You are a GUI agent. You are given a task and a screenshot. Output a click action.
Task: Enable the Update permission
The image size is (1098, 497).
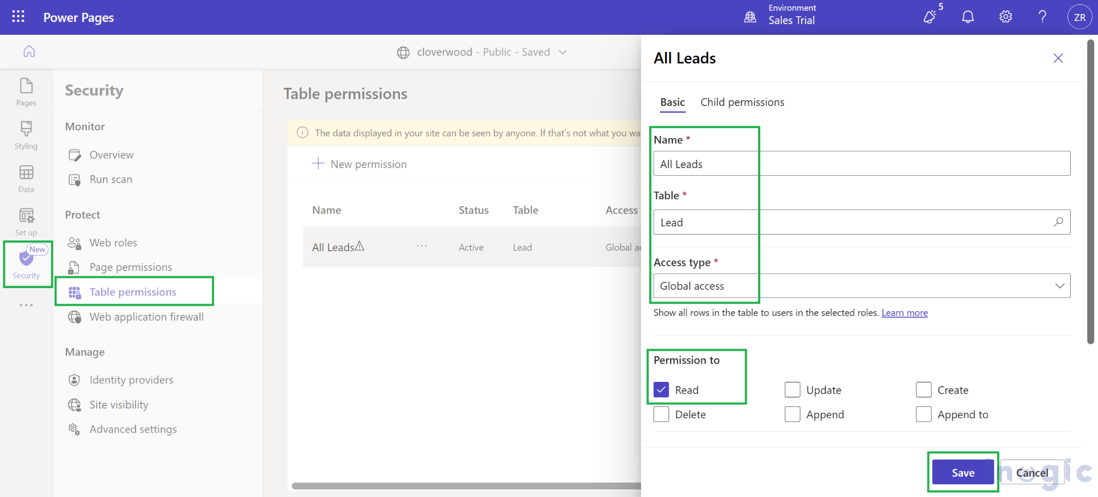pos(792,389)
